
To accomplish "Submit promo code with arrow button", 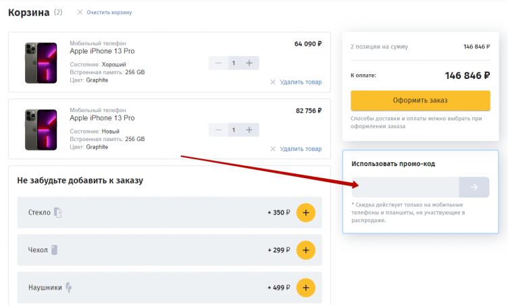I will coord(474,187).
